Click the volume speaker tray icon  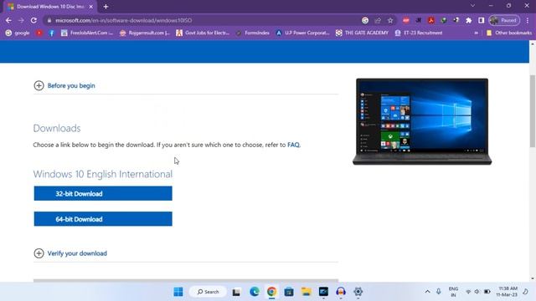(477, 292)
